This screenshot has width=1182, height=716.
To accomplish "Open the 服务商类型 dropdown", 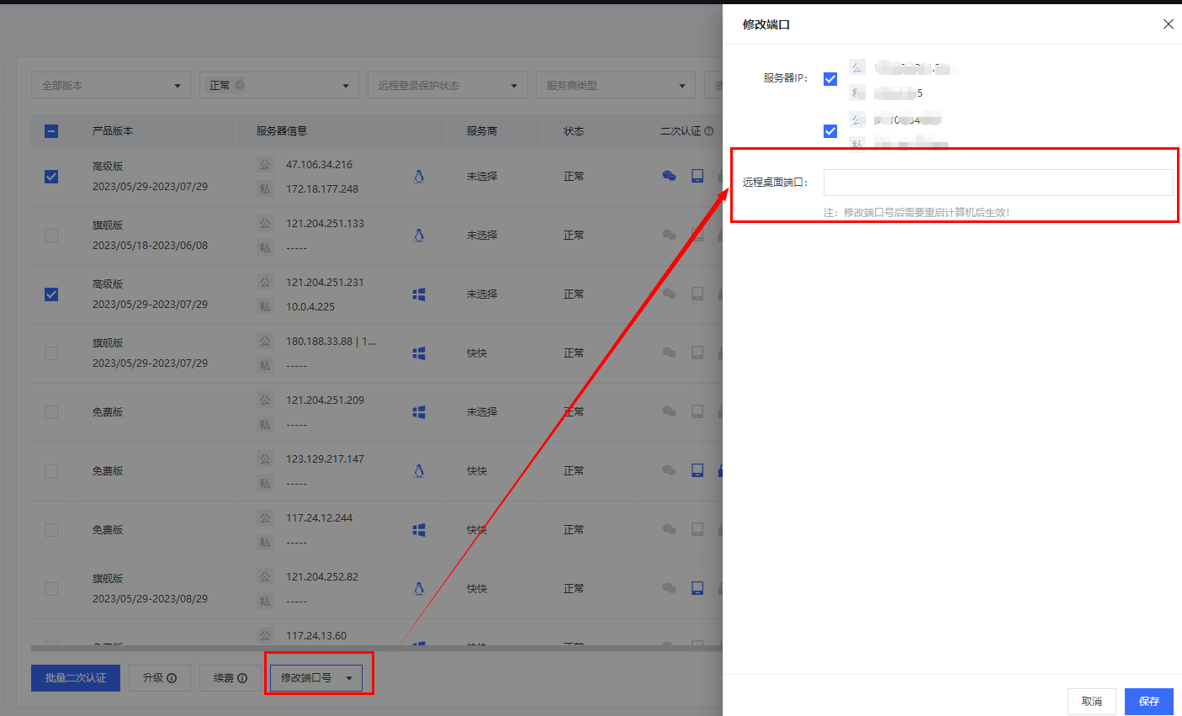I will coord(615,85).
